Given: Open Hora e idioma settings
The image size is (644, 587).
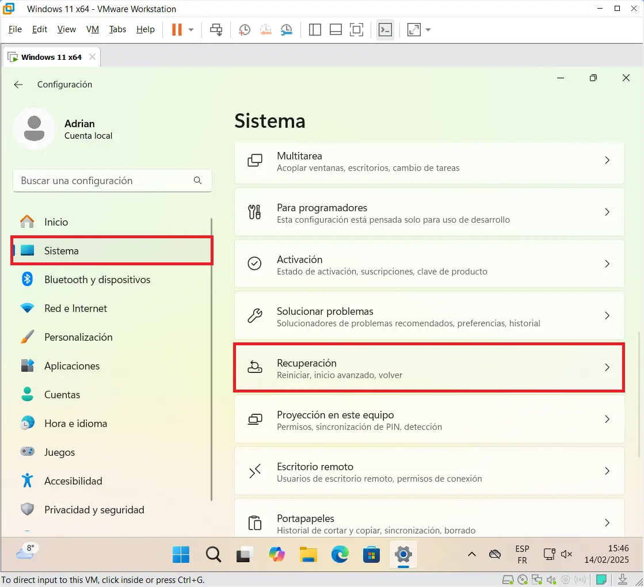Looking at the screenshot, I should (x=111, y=423).
